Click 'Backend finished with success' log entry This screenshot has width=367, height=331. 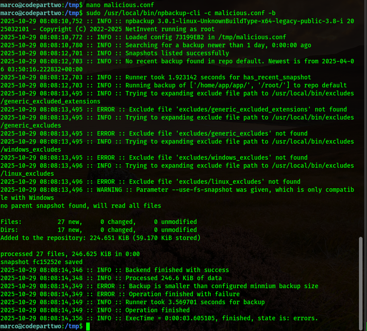pyautogui.click(x=177, y=270)
